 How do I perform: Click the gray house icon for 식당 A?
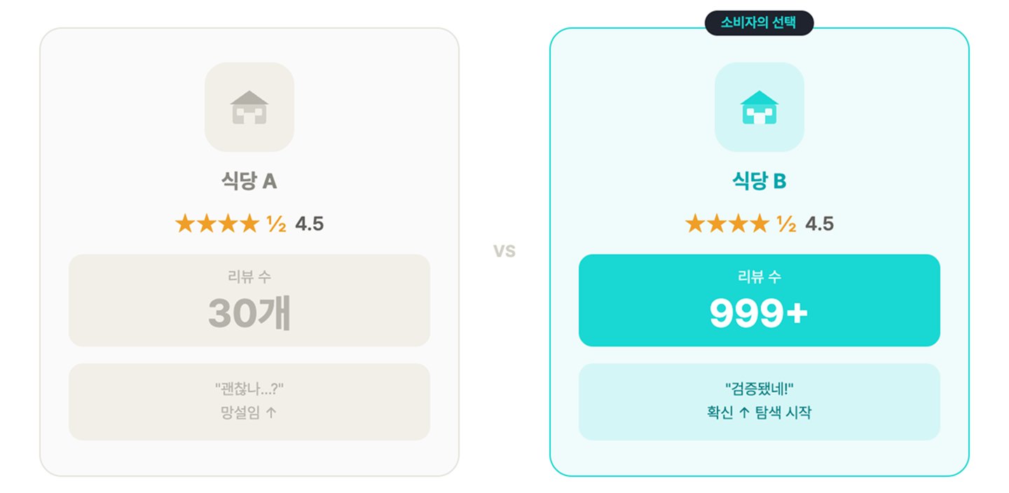pyautogui.click(x=249, y=107)
